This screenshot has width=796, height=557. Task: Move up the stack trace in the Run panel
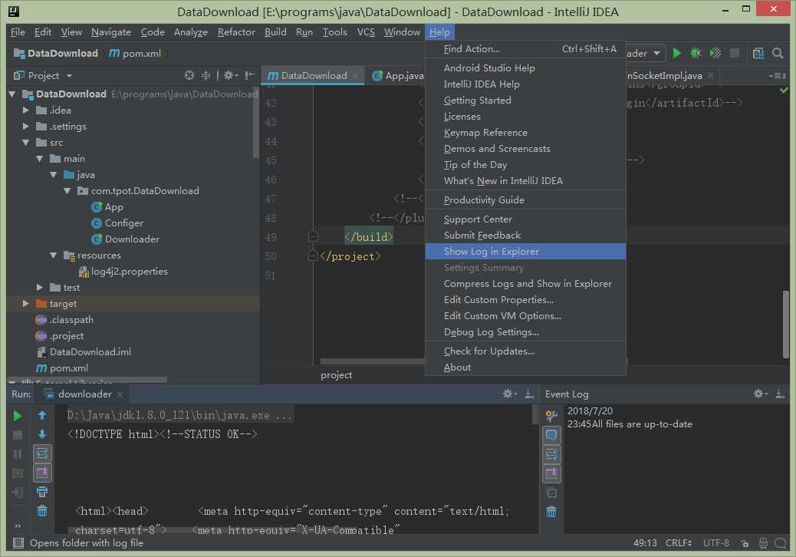tap(42, 415)
